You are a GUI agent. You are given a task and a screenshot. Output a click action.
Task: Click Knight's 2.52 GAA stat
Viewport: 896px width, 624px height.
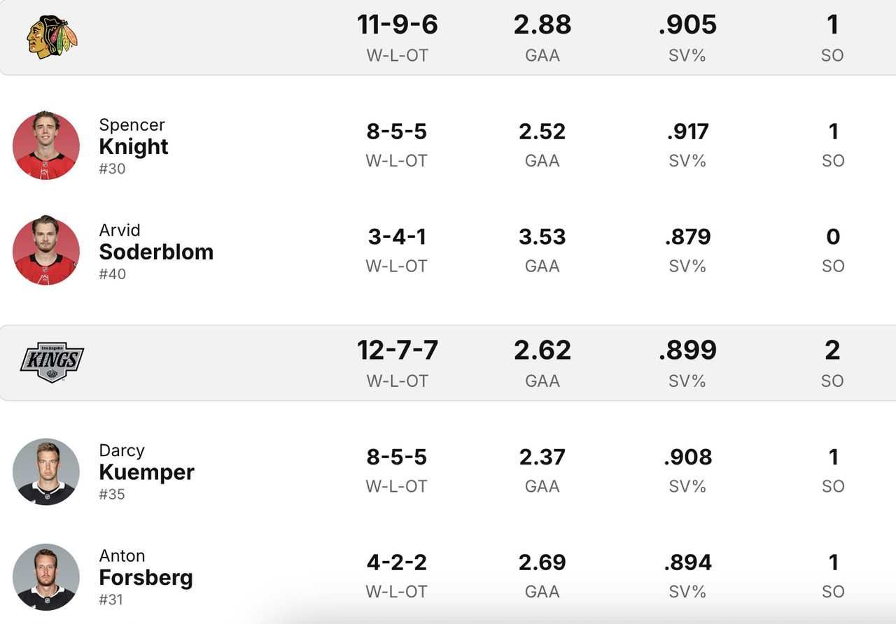tap(542, 132)
